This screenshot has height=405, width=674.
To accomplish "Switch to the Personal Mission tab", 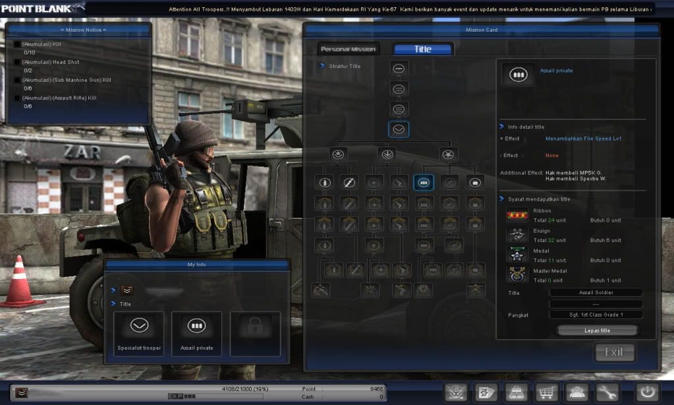I will pos(348,49).
